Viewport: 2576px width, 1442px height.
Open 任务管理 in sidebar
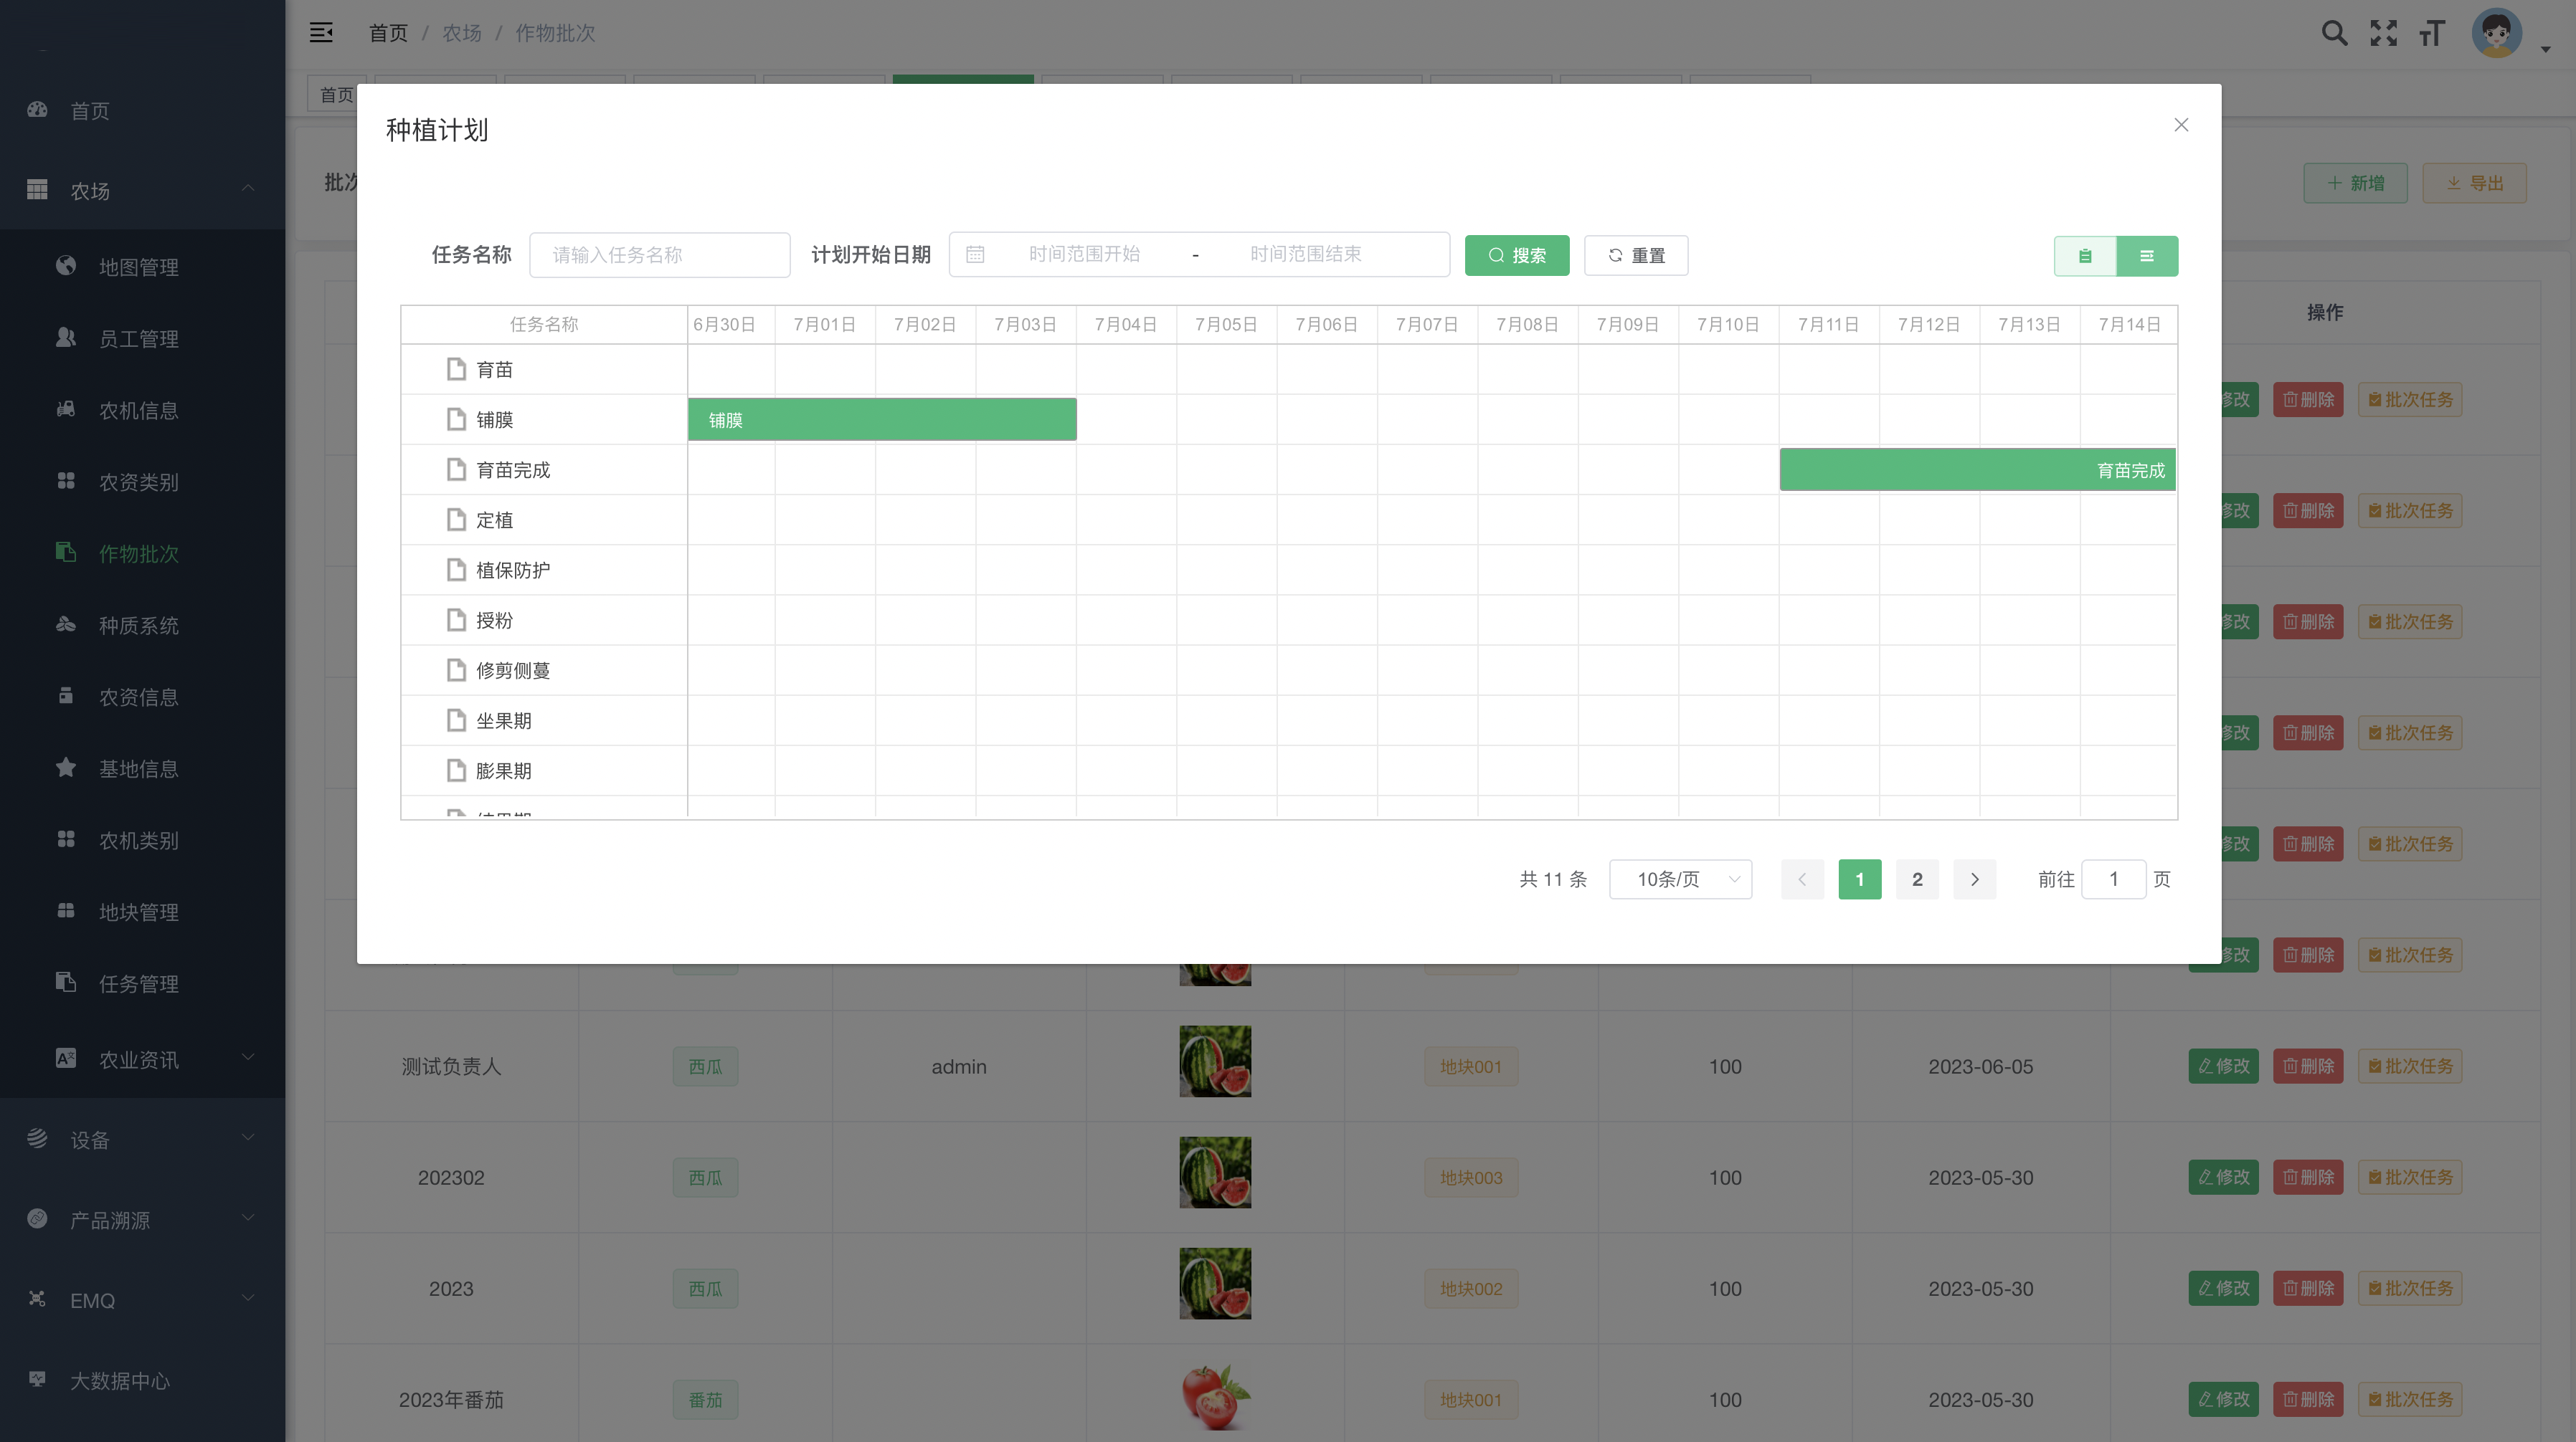click(x=139, y=983)
